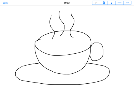
Task: Tap the right steam line above the cup
Action: 74,21
